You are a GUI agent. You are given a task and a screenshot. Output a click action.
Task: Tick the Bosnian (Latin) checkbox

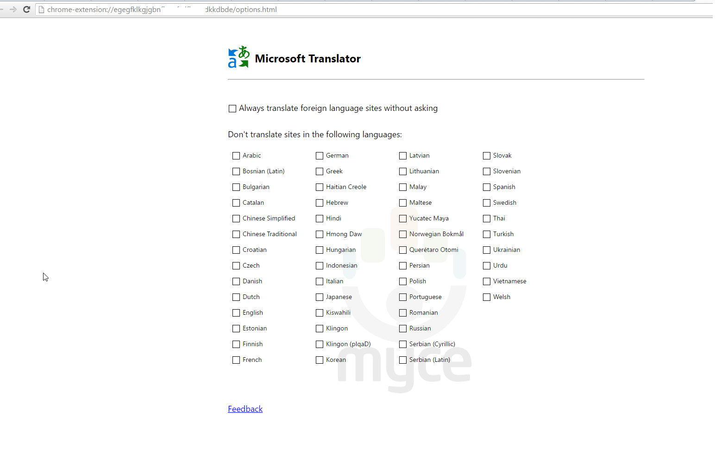click(x=236, y=171)
